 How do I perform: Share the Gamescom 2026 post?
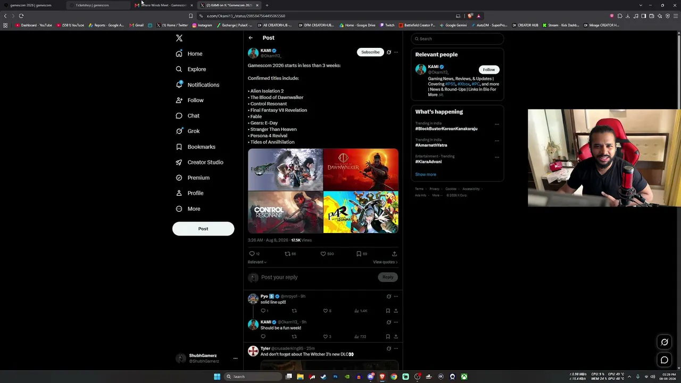tap(394, 254)
